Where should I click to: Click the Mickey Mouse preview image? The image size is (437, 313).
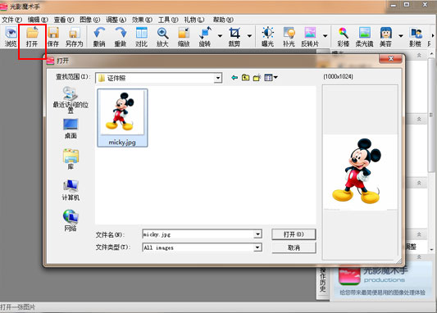click(360, 171)
